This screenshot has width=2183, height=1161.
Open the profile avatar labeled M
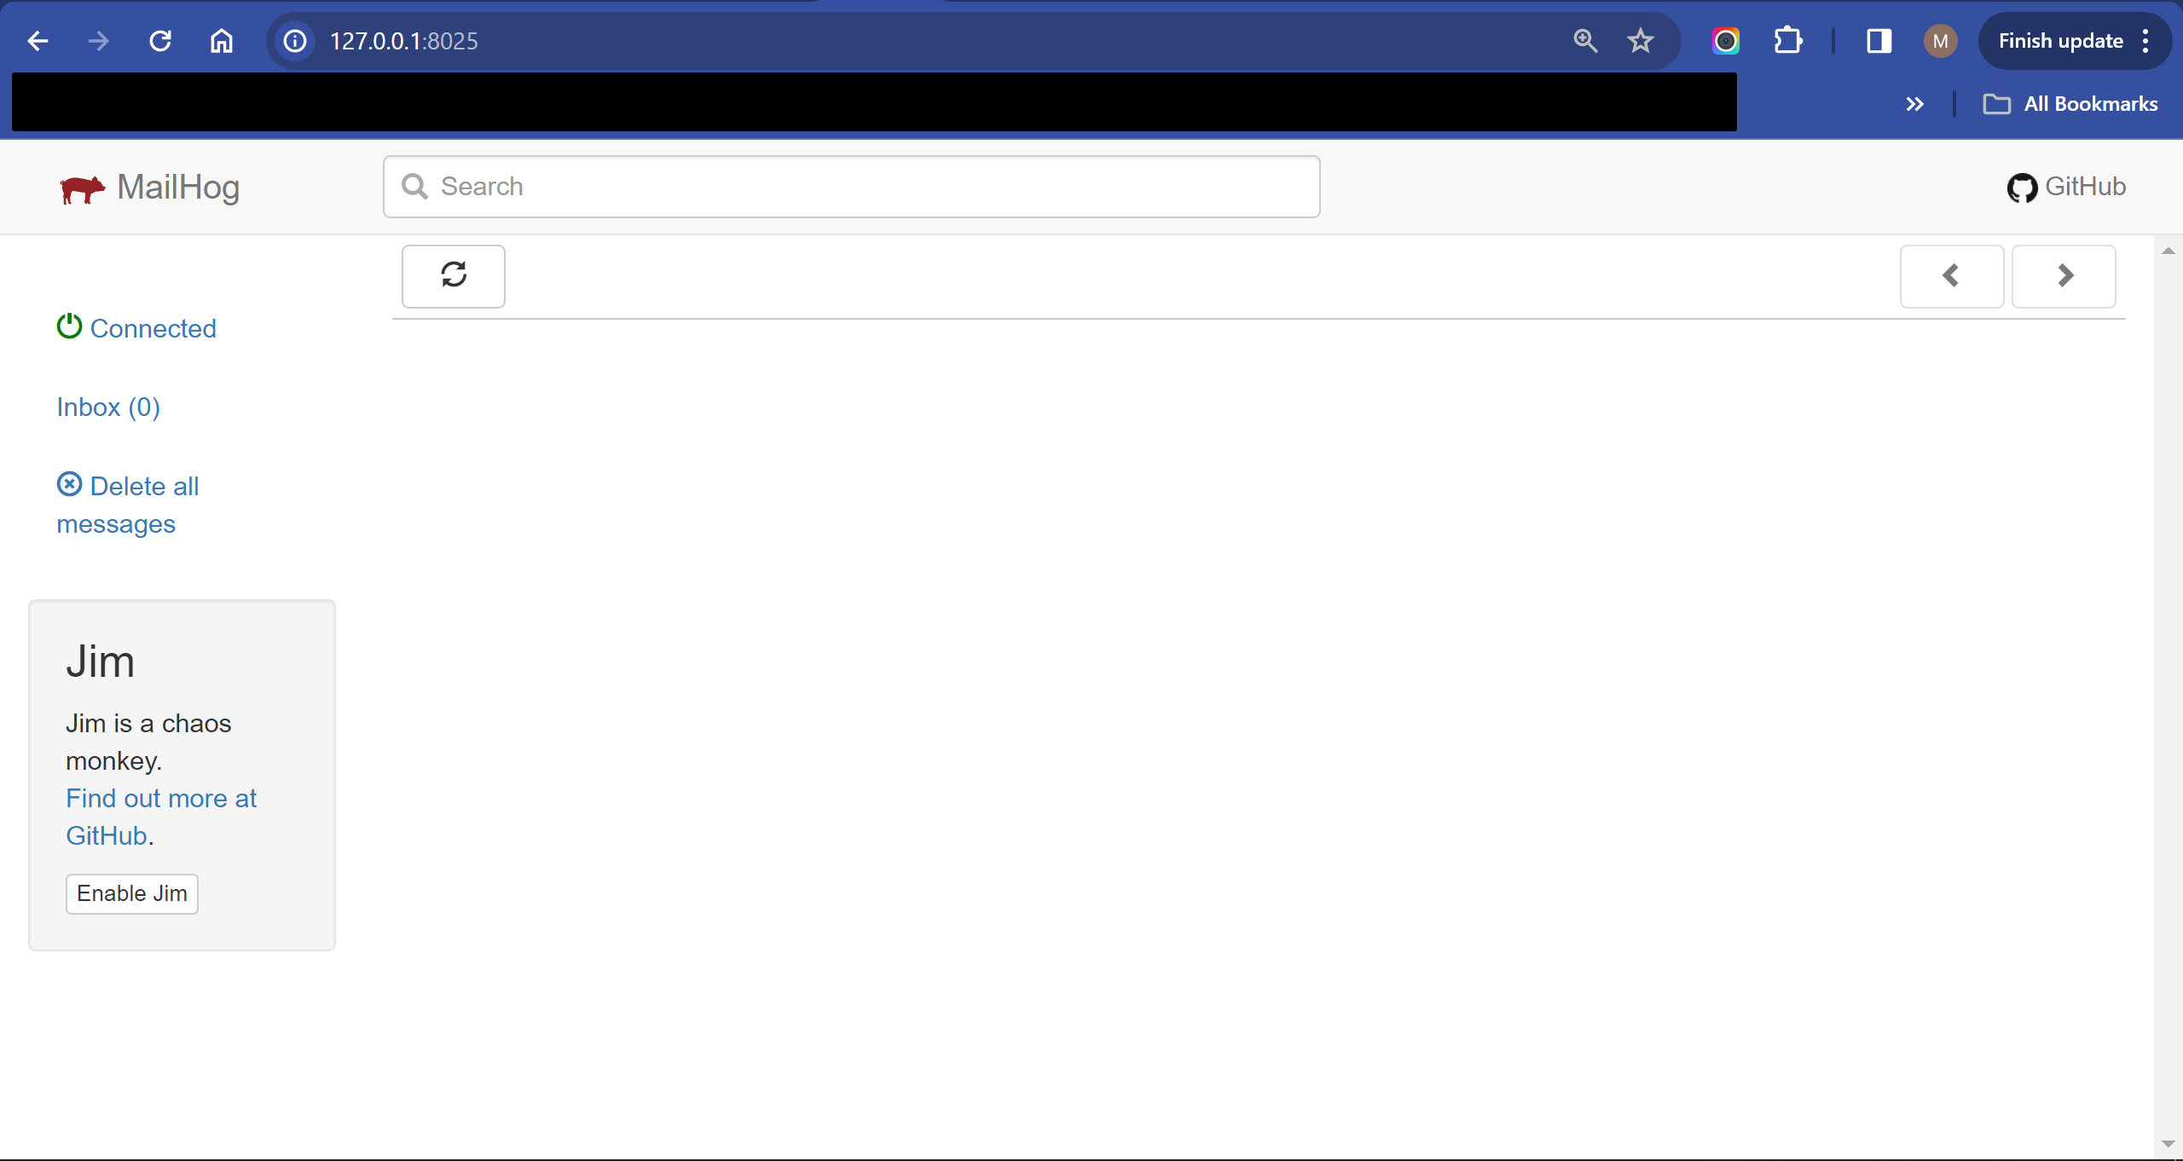coord(1941,41)
